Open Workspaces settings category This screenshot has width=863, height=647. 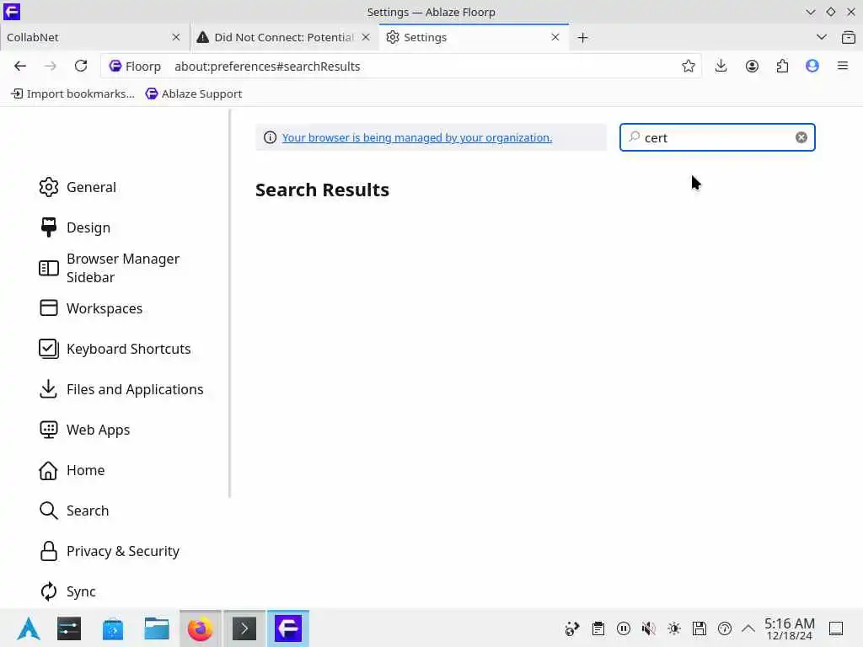91,308
